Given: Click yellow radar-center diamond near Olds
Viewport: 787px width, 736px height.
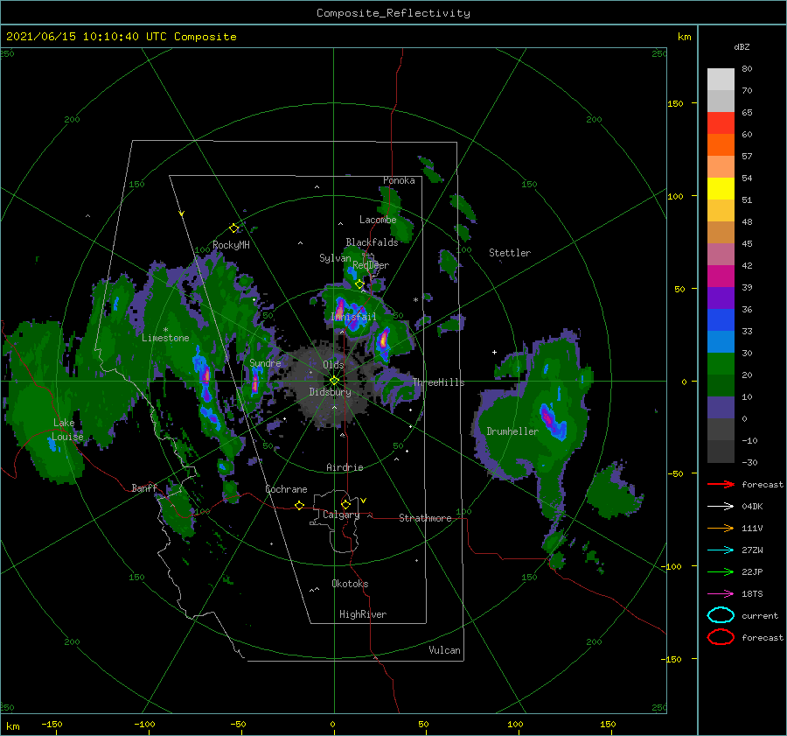Looking at the screenshot, I should [x=334, y=381].
